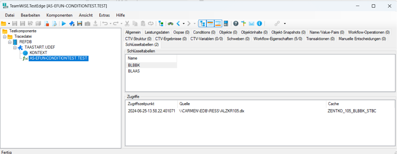Click the blue play/run arrow icon
The height and width of the screenshot is (154, 397).
[x=64, y=24]
